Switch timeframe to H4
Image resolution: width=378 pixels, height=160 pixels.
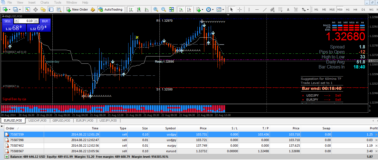point(355,9)
